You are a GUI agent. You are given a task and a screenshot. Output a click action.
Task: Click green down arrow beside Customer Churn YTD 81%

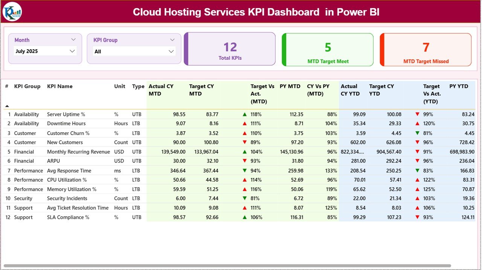[418, 133]
